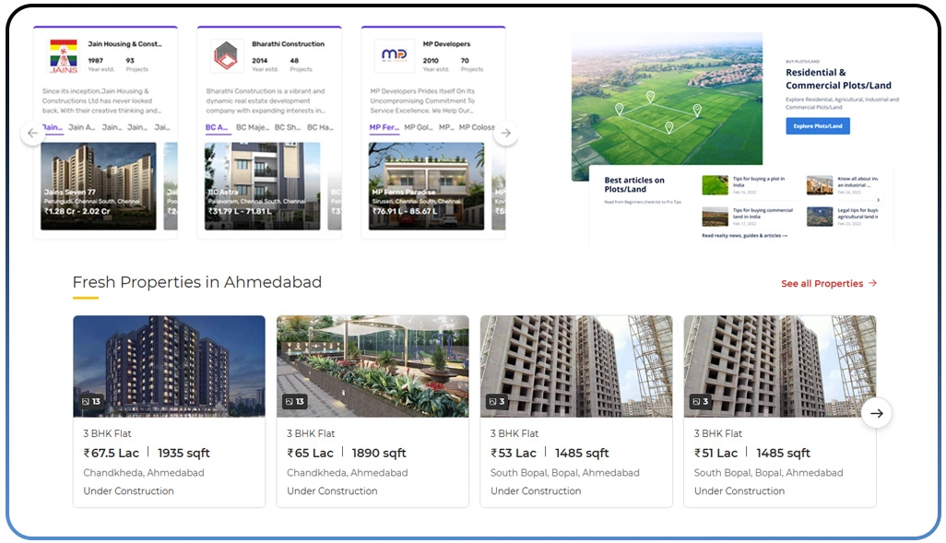Click the builders carousel left arrow
Image resolution: width=946 pixels, height=543 pixels.
33,133
